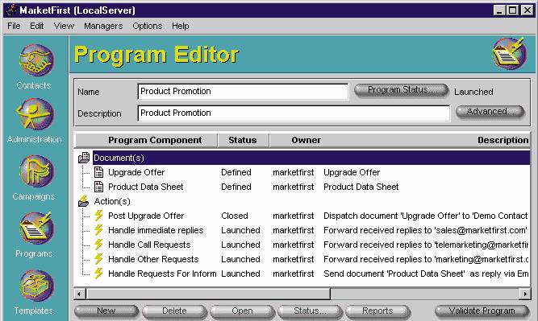Viewport: 538px width, 321px height.
Task: Click the MarketFirst title bar app icon
Action: (x=11, y=10)
